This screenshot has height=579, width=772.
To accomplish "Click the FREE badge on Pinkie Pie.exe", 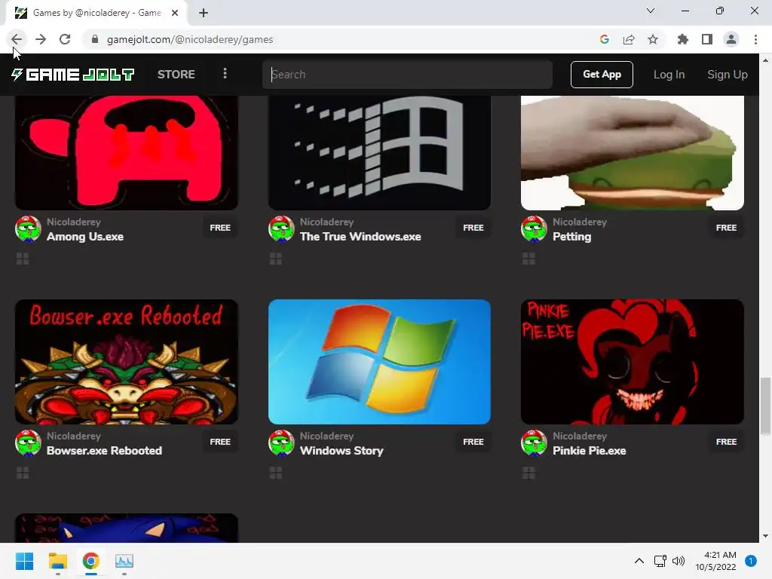I will click(726, 442).
